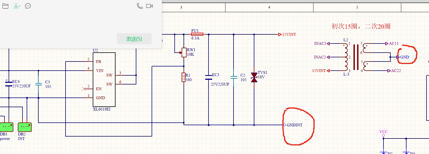Select the C3 capacitor symbol

pyautogui.click(x=38, y=84)
